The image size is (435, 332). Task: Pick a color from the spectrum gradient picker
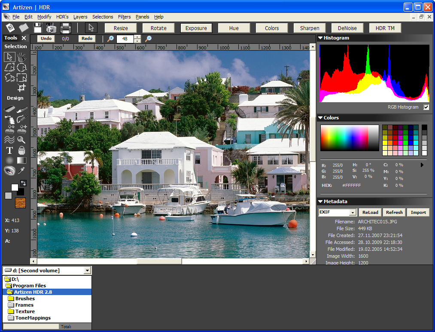pos(350,138)
